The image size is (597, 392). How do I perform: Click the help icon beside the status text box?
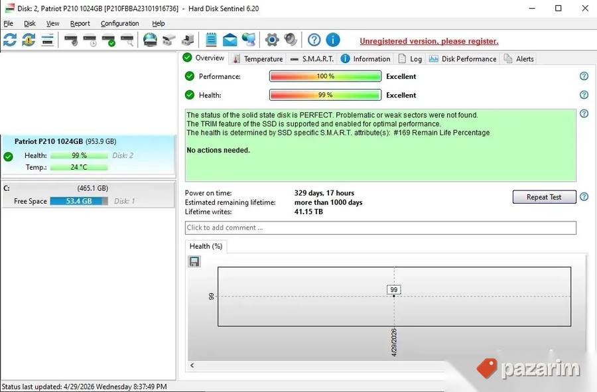pos(584,113)
